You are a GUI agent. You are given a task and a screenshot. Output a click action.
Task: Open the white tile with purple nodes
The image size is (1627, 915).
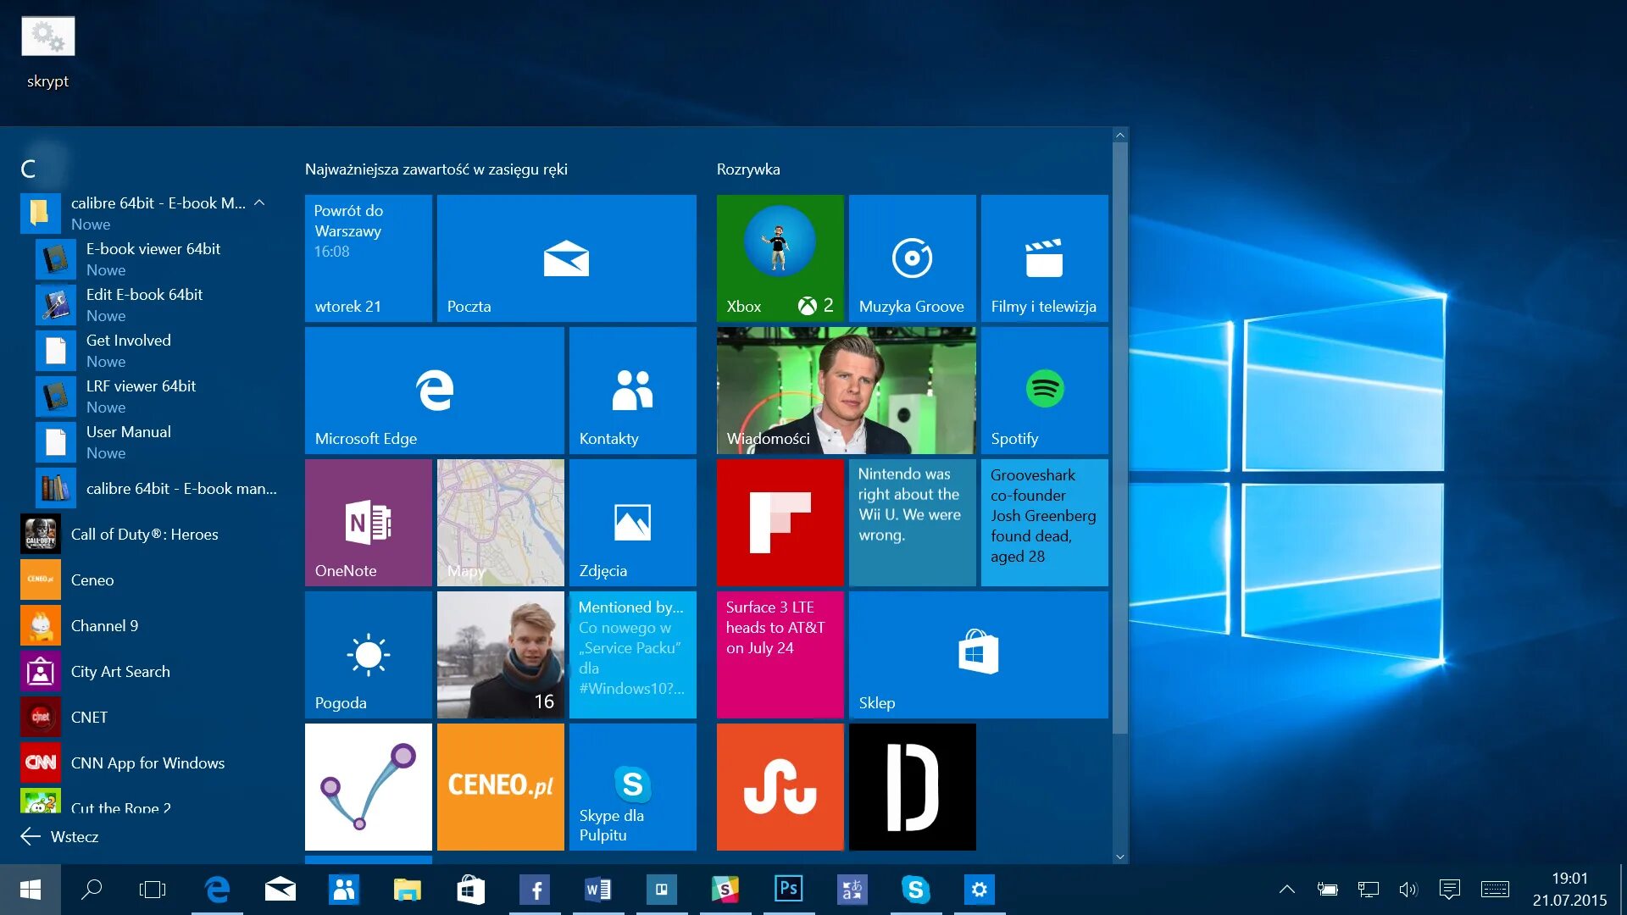(368, 787)
